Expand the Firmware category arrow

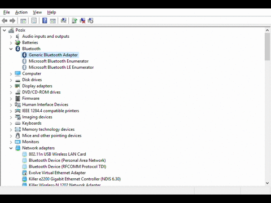[11, 99]
